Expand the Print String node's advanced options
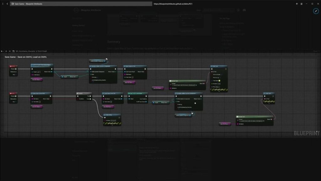 pyautogui.click(x=112, y=124)
